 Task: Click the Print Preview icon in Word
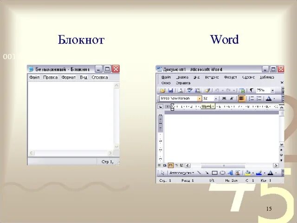click(180, 91)
